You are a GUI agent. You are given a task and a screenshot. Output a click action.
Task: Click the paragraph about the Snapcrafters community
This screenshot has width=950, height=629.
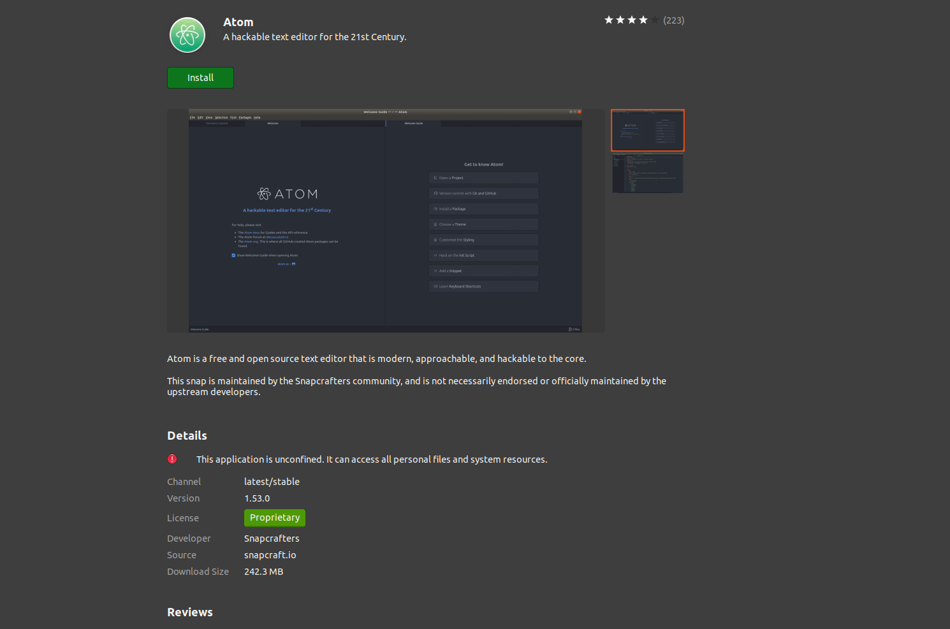pos(417,386)
